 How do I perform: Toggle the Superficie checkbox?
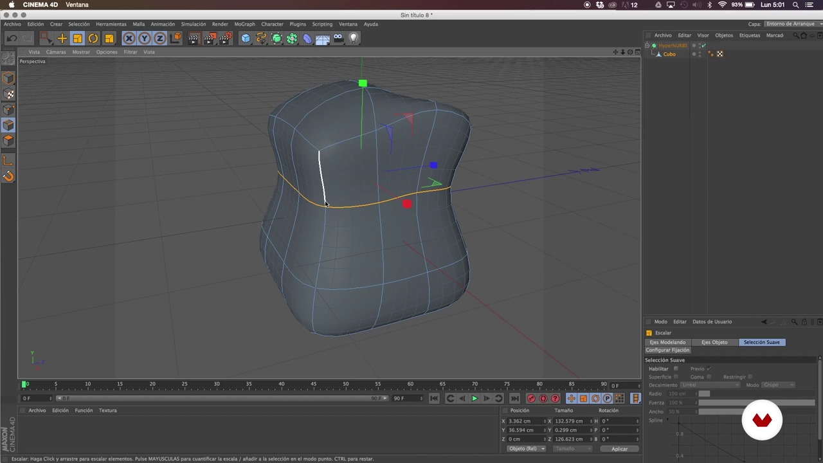pyautogui.click(x=676, y=377)
